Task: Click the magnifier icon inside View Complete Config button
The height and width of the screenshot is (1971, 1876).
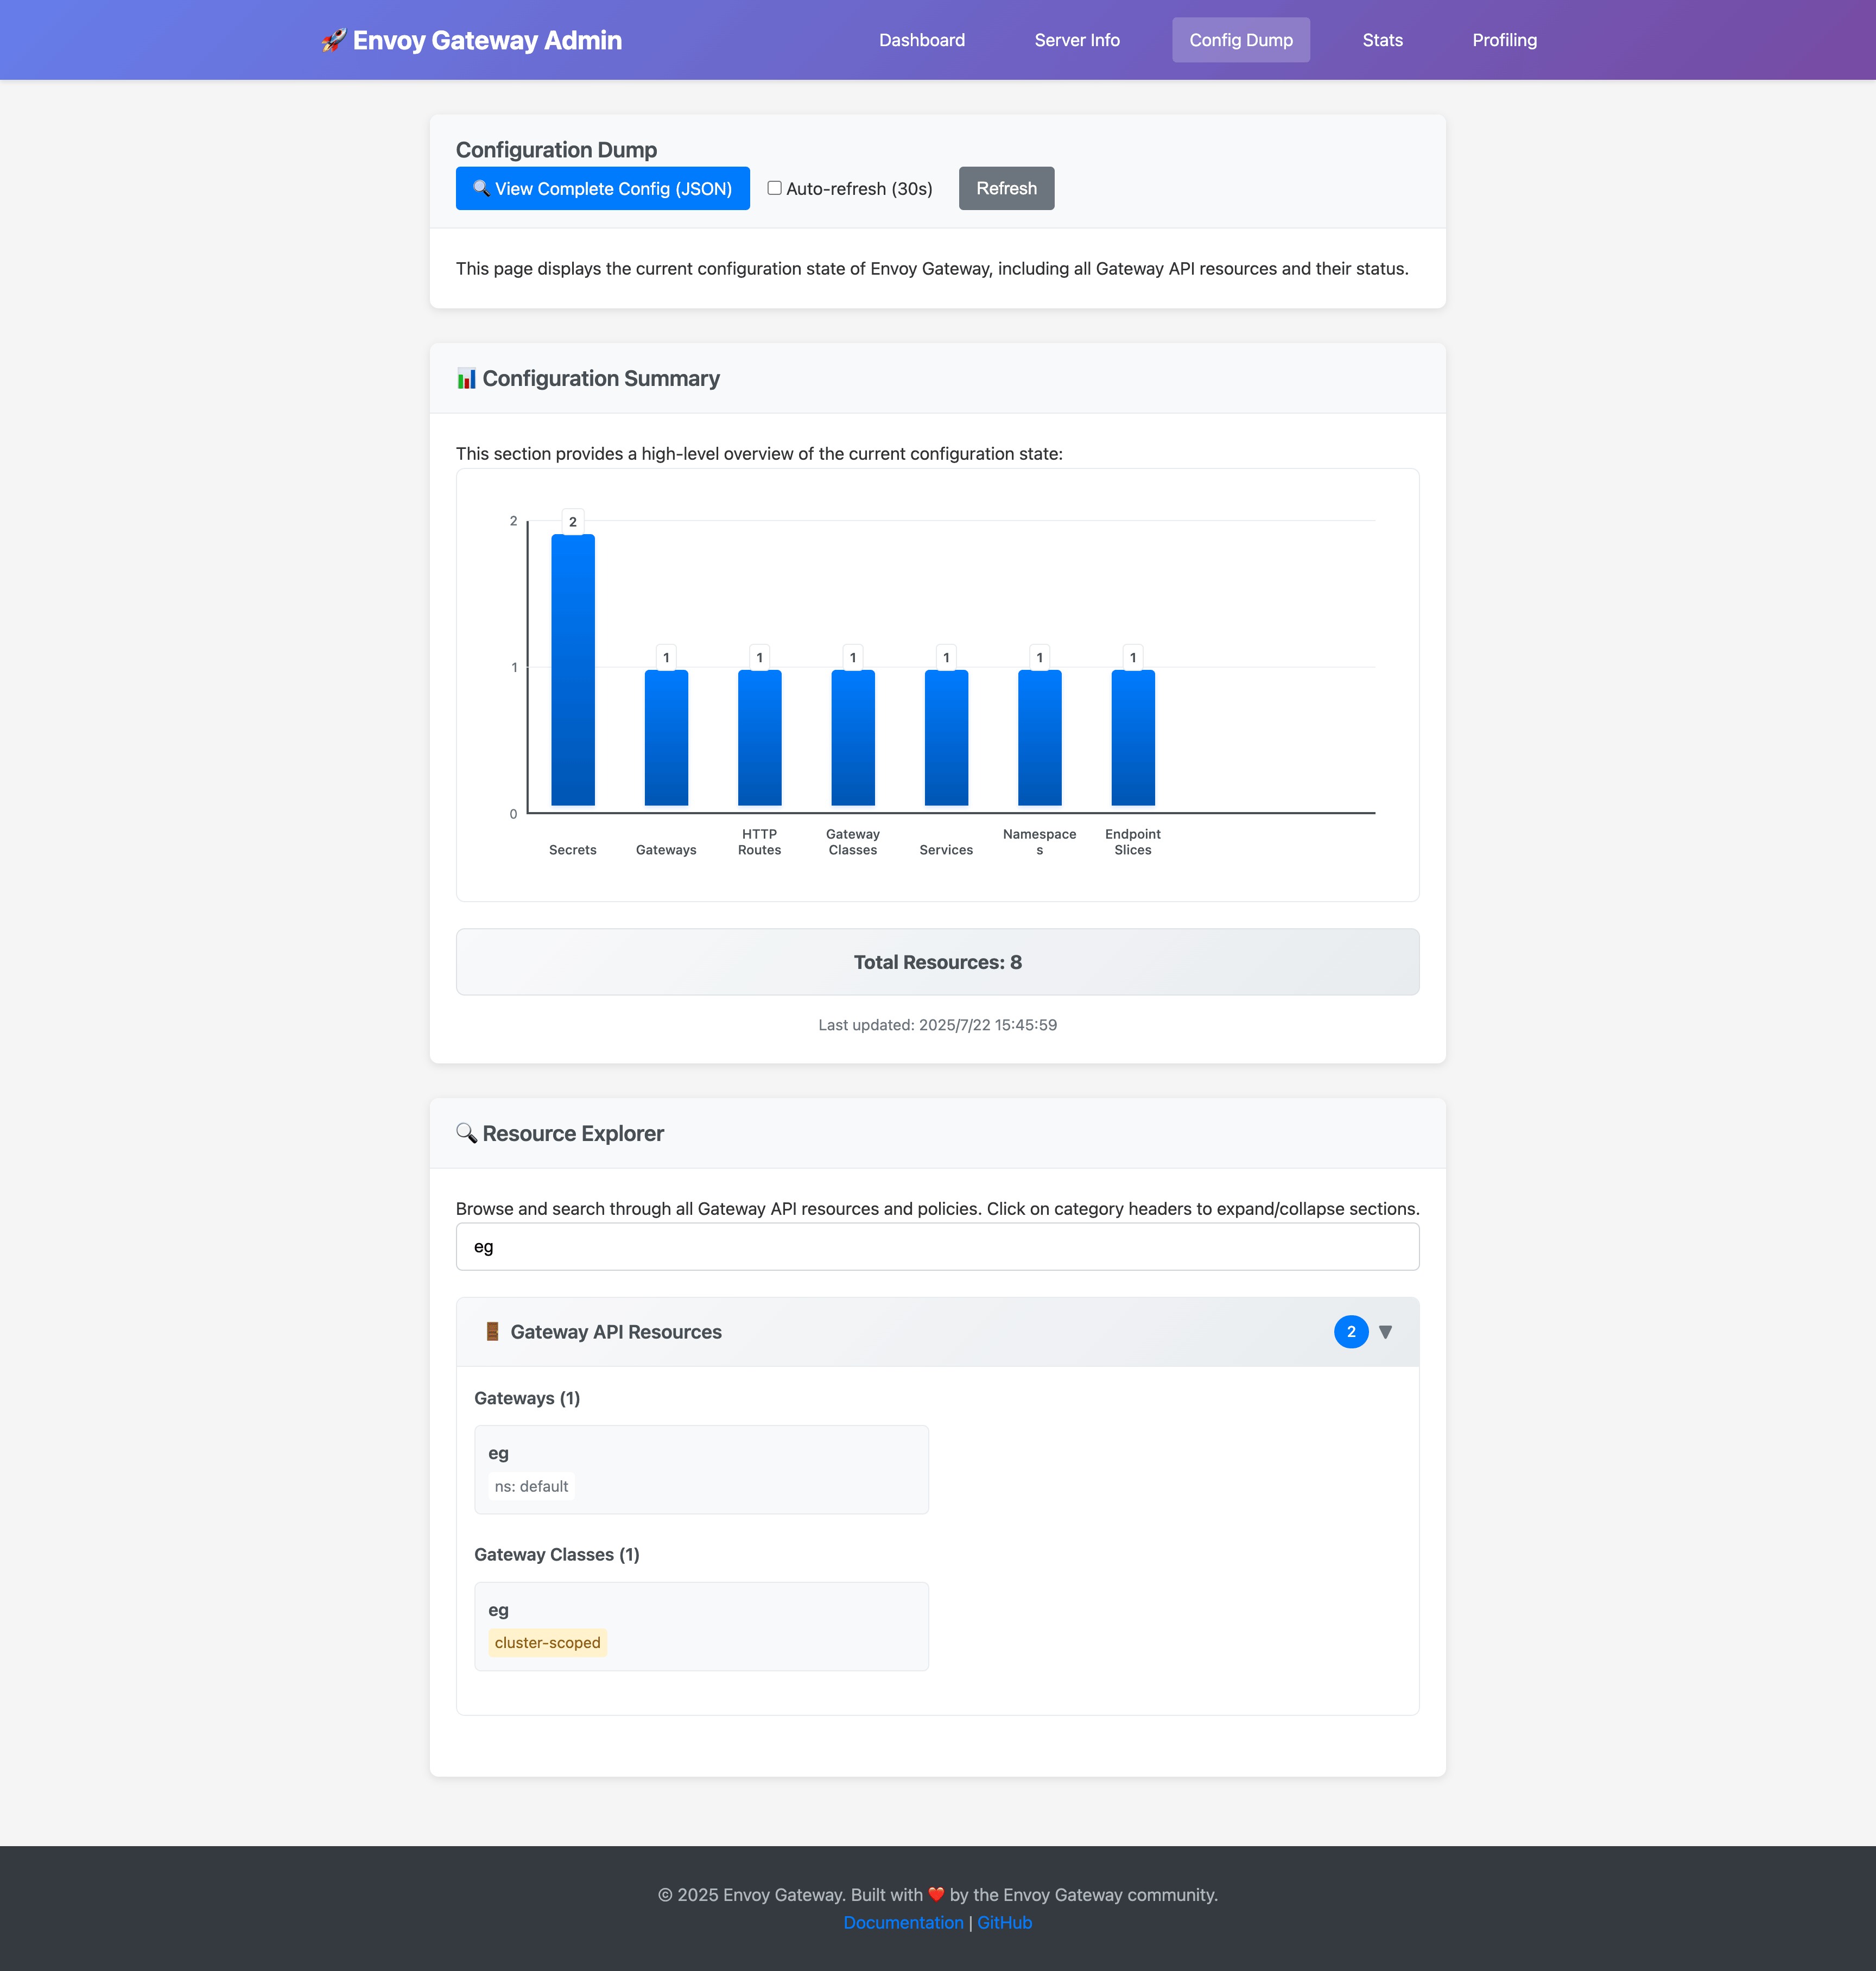Action: pyautogui.click(x=481, y=188)
